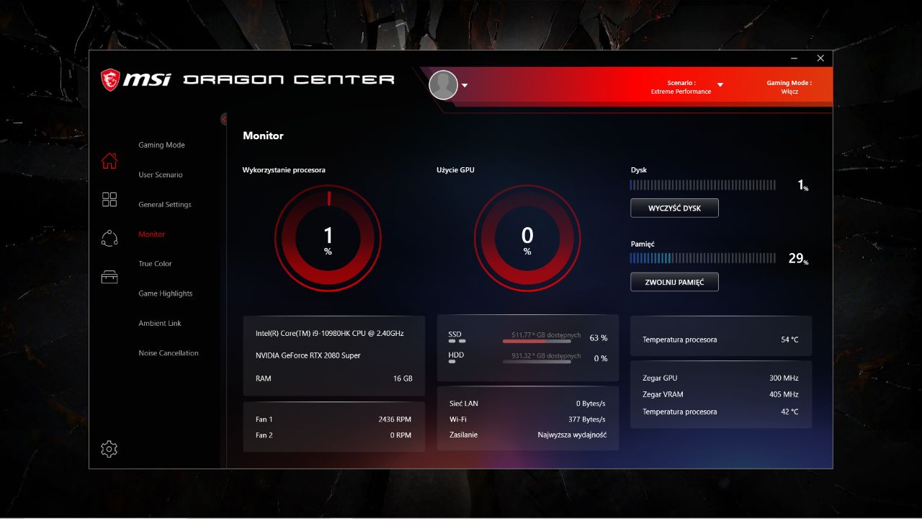Click NVIDIA GeForce RTX 2080 Super text

pos(308,355)
